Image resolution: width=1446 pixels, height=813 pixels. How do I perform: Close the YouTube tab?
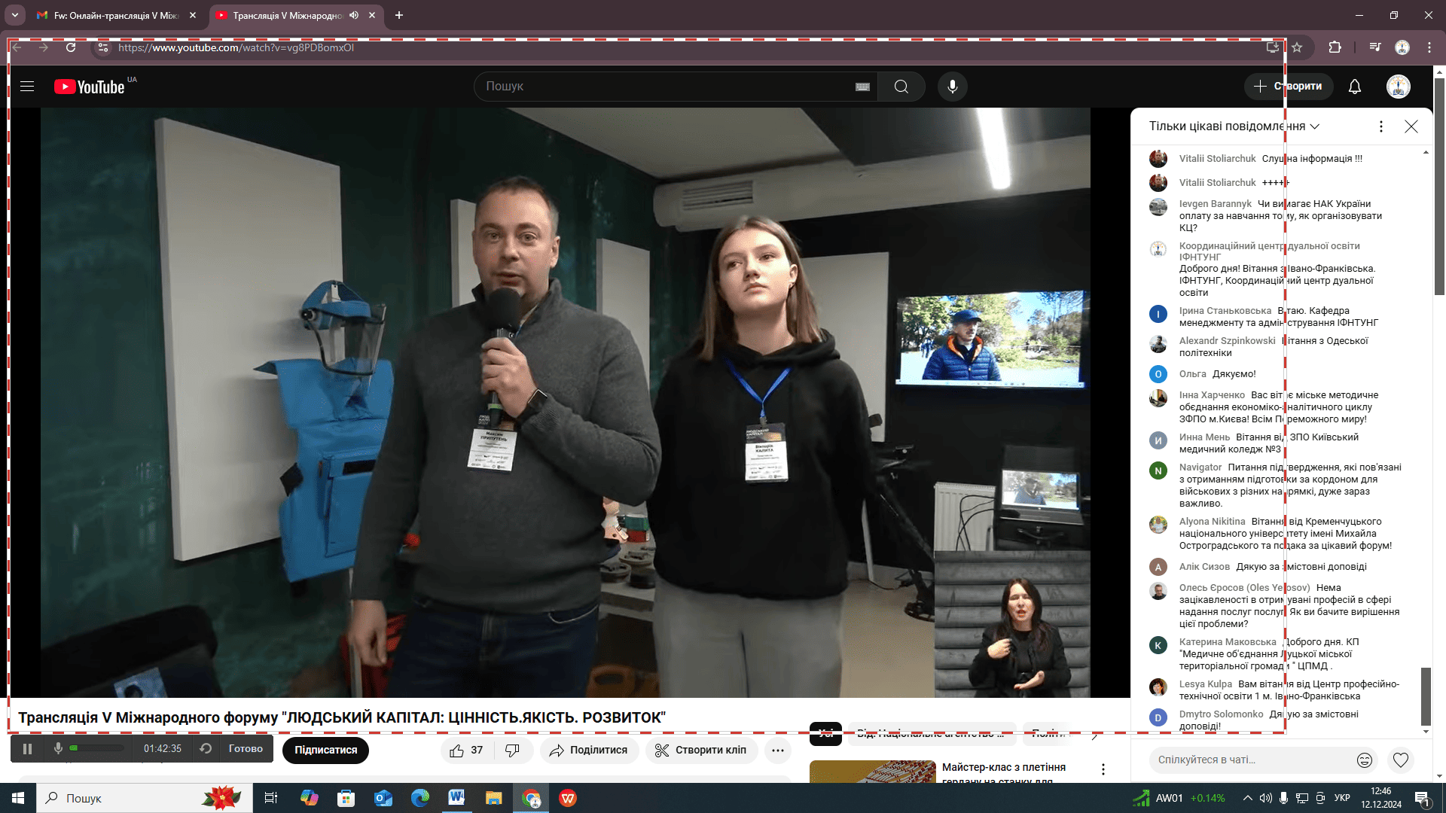(372, 15)
